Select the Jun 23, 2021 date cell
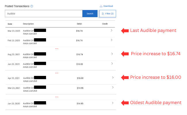Screen dimensions: 187x115 coord(14,64)
